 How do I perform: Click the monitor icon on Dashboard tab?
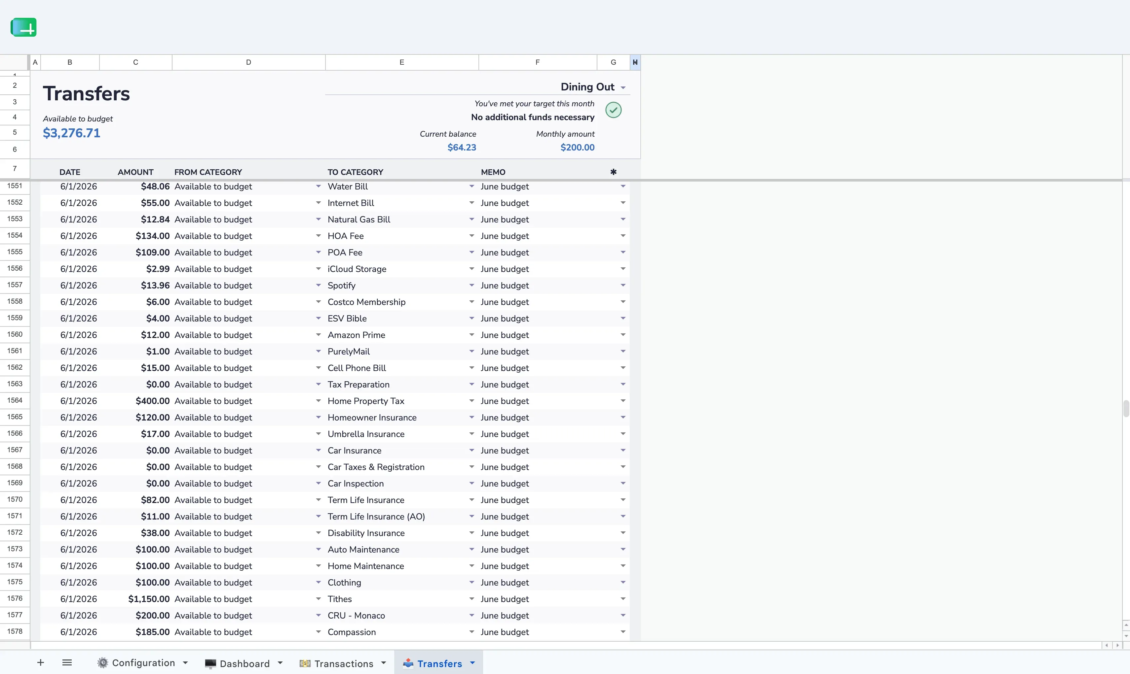tap(210, 663)
